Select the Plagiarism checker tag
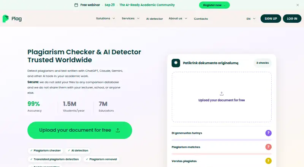The image size is (304, 167). (45, 151)
